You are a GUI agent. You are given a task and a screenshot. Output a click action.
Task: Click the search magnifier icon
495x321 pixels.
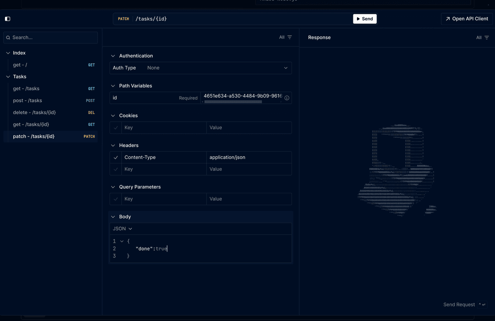click(8, 38)
